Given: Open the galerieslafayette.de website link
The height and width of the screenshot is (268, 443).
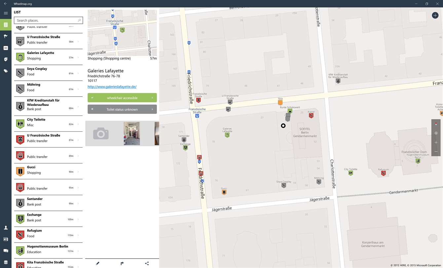Looking at the screenshot, I should [x=112, y=87].
